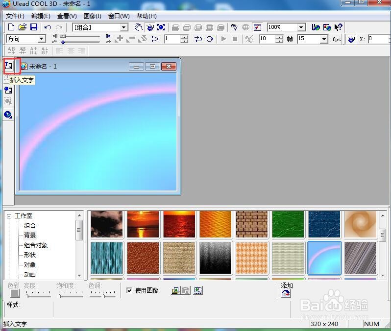
Task: Click the timeline frame slider thumb
Action: pyautogui.click(x=63, y=36)
